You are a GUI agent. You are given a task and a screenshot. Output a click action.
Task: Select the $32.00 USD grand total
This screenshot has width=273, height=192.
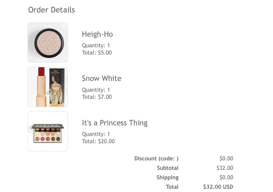(218, 187)
